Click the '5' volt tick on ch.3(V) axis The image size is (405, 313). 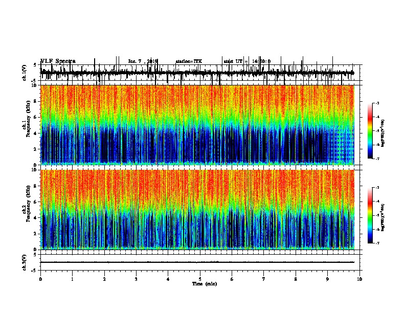pos(35,255)
